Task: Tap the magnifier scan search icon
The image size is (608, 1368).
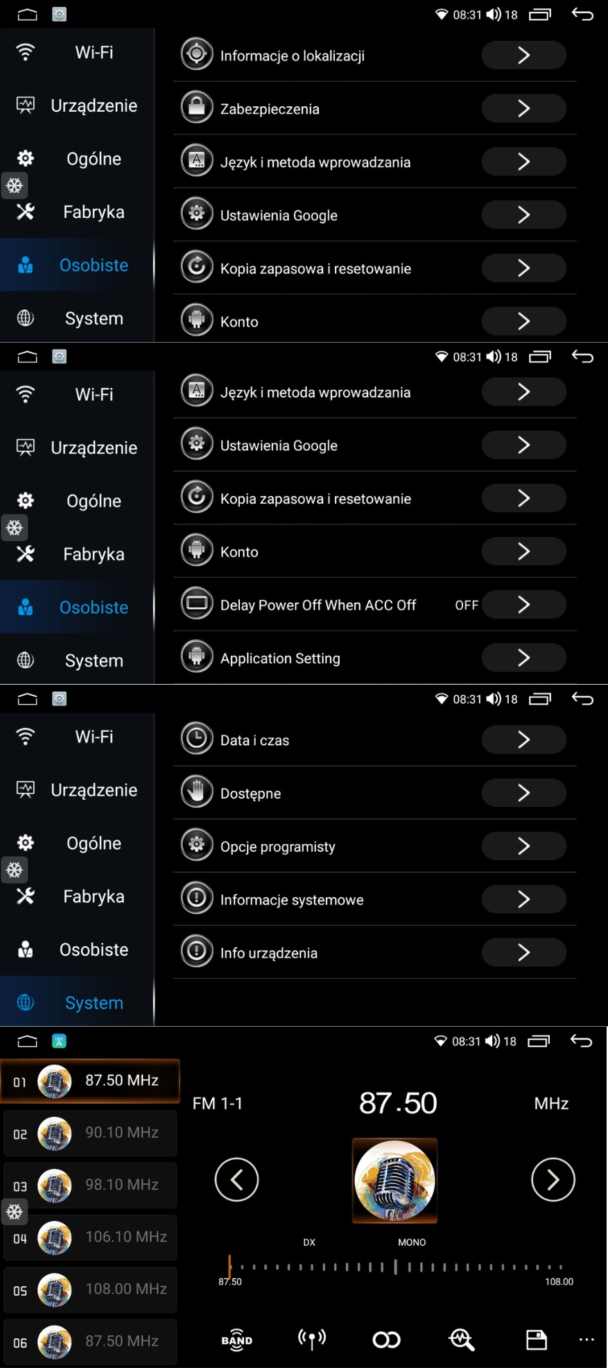Action: pyautogui.click(x=461, y=1340)
